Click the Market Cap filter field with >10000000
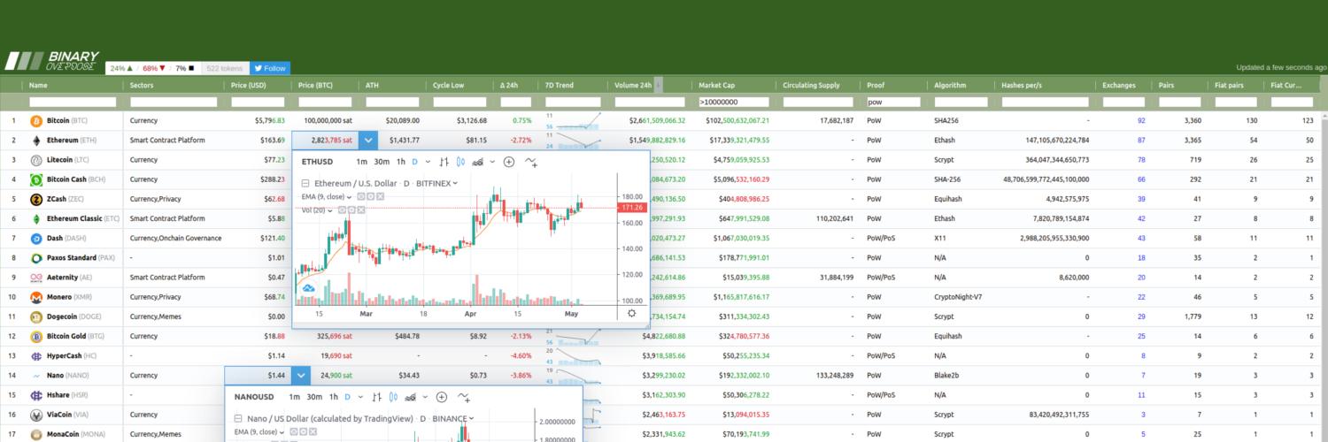 [733, 103]
